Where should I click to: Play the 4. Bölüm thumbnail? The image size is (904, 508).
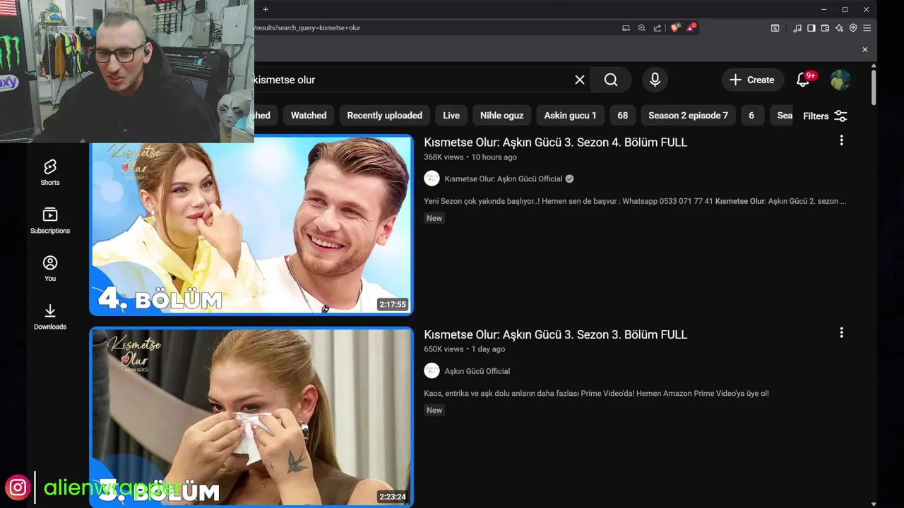point(251,224)
